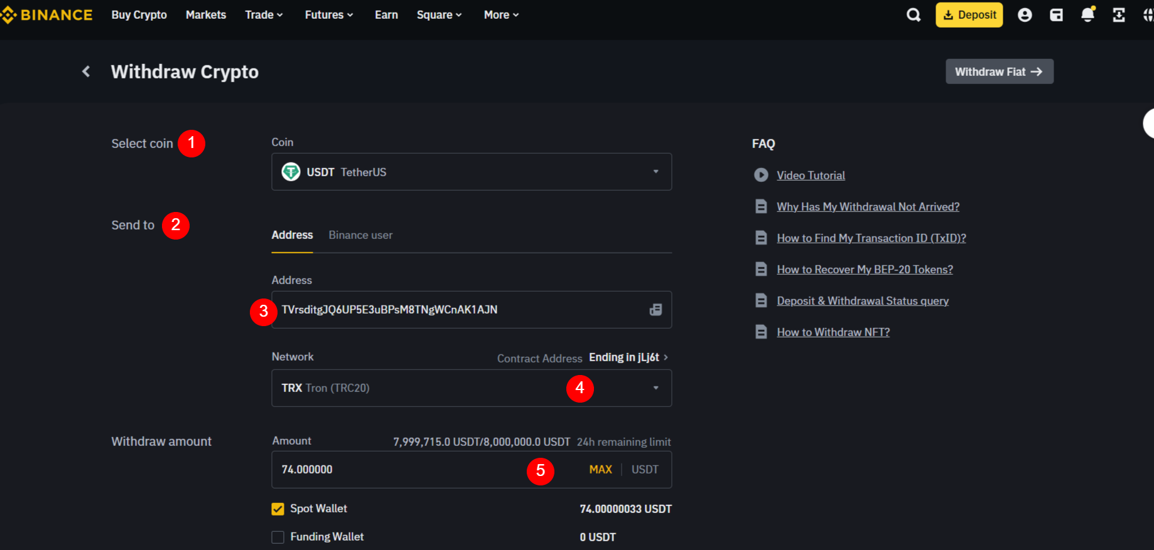Expand the More menu
This screenshot has height=550, width=1154.
501,14
